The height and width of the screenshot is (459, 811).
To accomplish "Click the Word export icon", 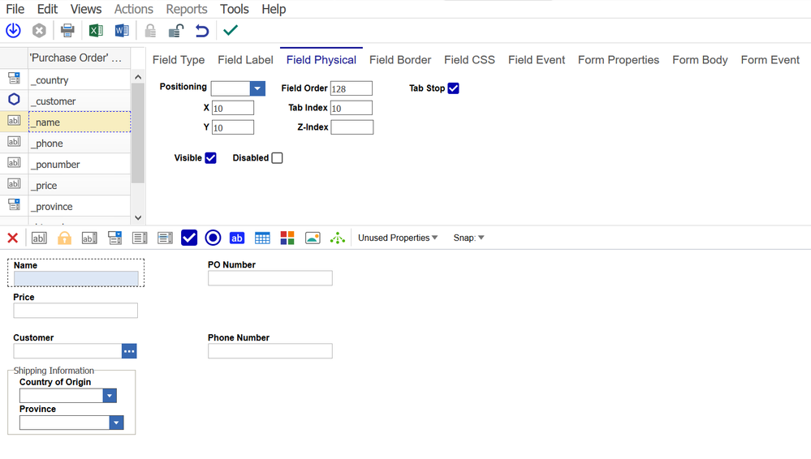I will coord(122,31).
